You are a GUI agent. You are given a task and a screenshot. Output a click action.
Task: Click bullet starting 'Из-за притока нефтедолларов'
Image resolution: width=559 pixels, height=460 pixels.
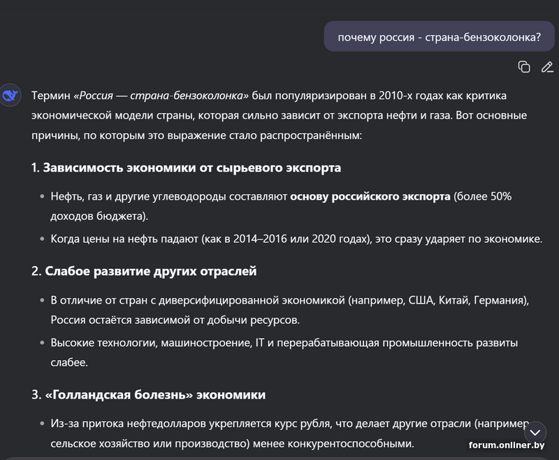290,433
